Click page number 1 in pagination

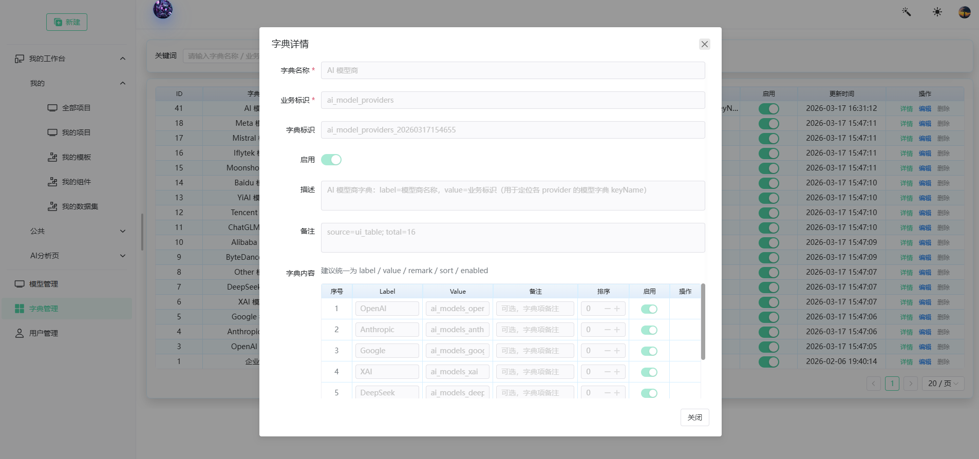[892, 384]
